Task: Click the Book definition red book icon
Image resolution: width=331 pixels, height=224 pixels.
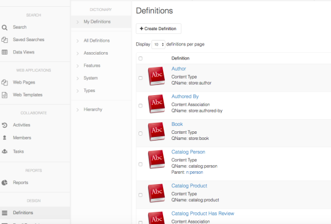Action: (x=156, y=131)
